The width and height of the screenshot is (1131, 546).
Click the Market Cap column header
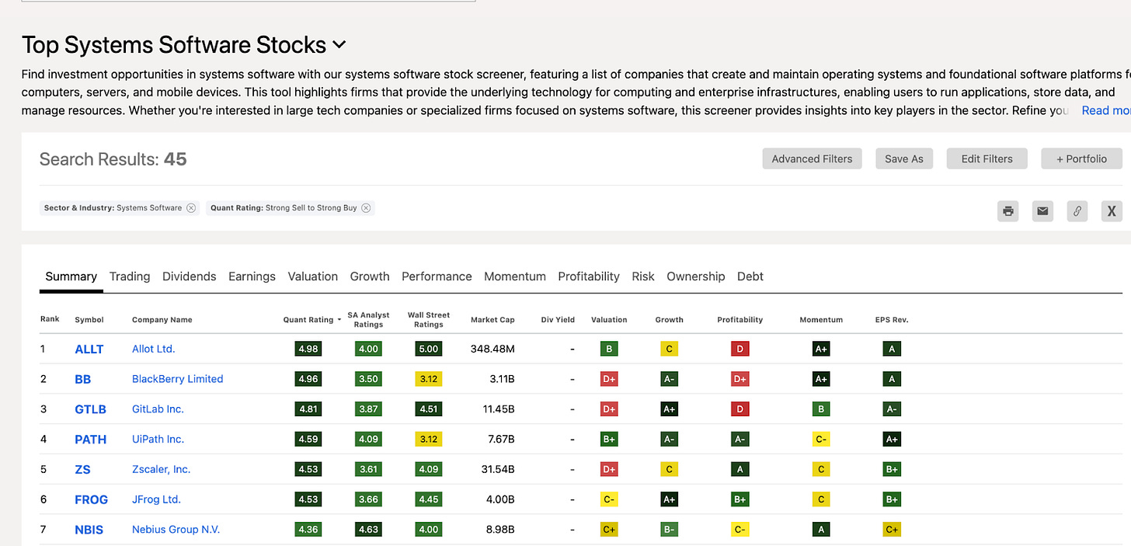[492, 320]
